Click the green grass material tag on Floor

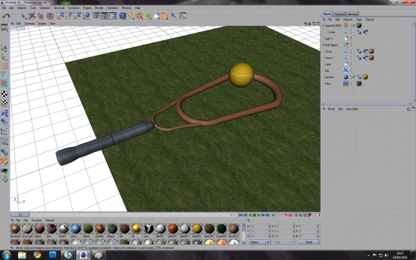point(359,83)
